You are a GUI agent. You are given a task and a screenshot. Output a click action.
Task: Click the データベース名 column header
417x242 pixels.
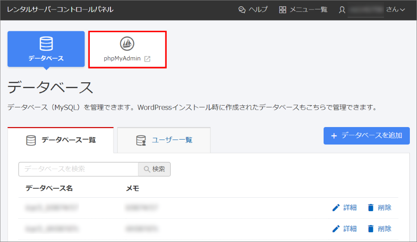point(49,188)
